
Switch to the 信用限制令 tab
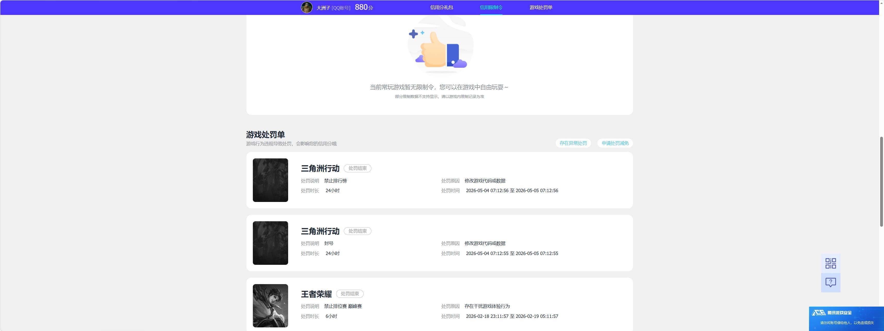(491, 7)
